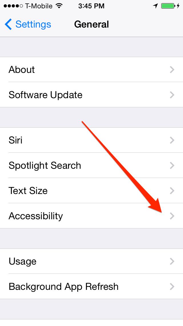Open Siri settings
183x326 pixels.
click(91, 140)
